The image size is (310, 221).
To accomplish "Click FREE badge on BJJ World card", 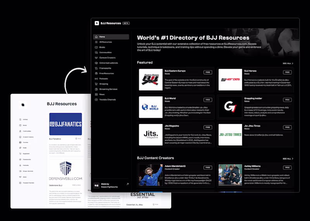I will [x=208, y=100].
